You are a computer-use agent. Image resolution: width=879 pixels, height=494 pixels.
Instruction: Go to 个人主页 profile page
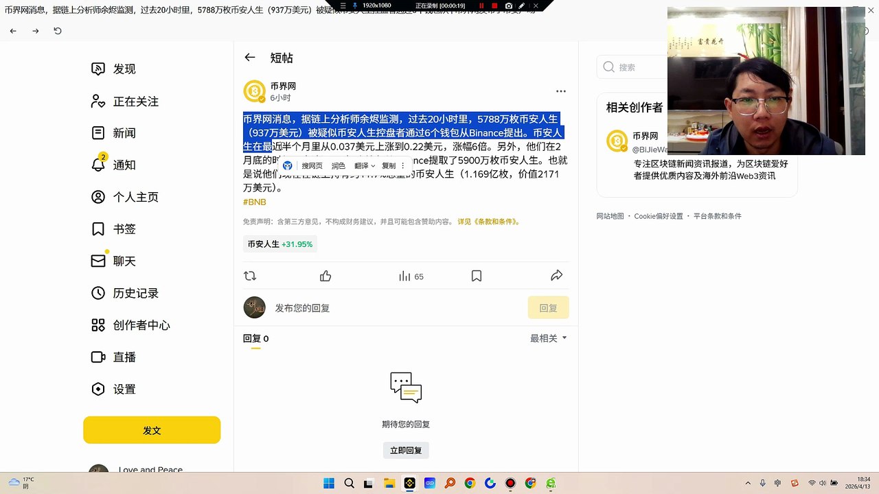coord(125,197)
